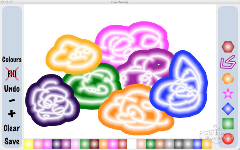This screenshot has width=240, height=150.
Task: Open the Colours panel
Action: [12, 60]
